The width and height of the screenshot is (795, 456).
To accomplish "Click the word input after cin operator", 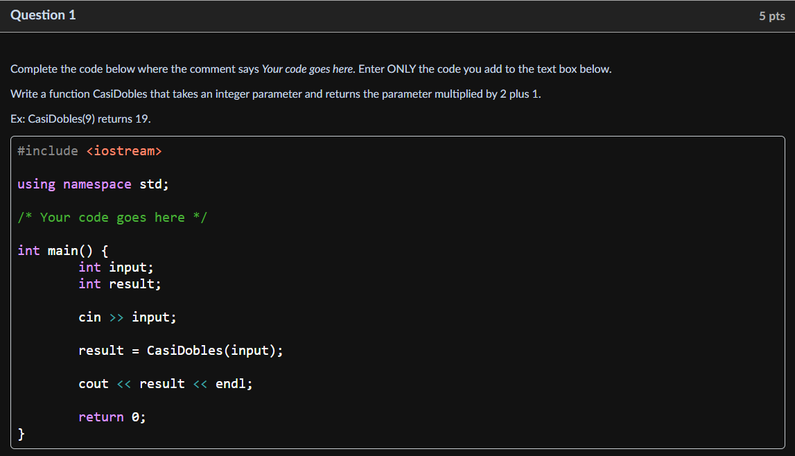I will pyautogui.click(x=153, y=317).
